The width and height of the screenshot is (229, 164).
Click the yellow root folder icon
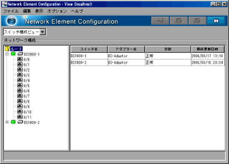click(x=7, y=49)
